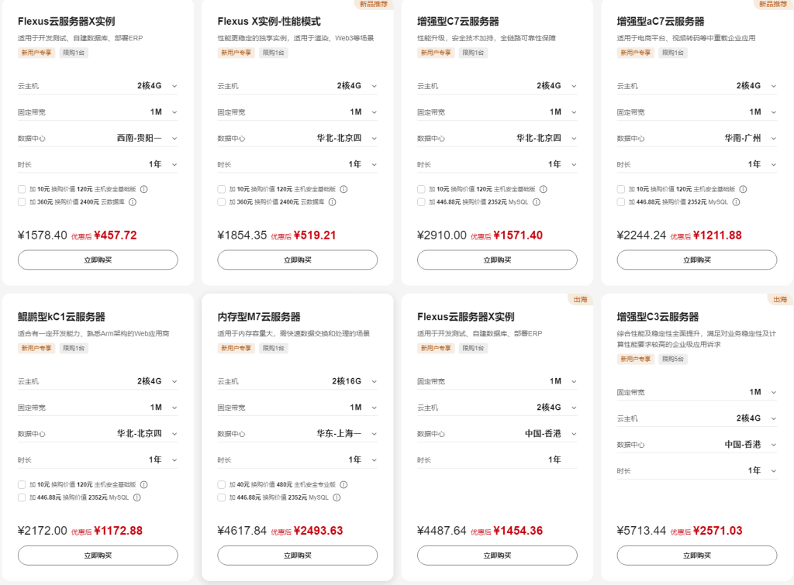Open the 主机安全专业版 info icon on 内存型M7云服务器
Screen dimensions: 794x585
[x=342, y=484]
